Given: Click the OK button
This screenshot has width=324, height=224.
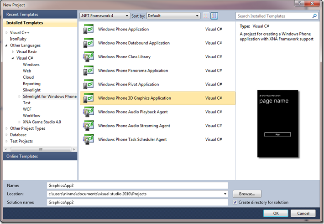Looking at the screenshot, I should point(276,213).
